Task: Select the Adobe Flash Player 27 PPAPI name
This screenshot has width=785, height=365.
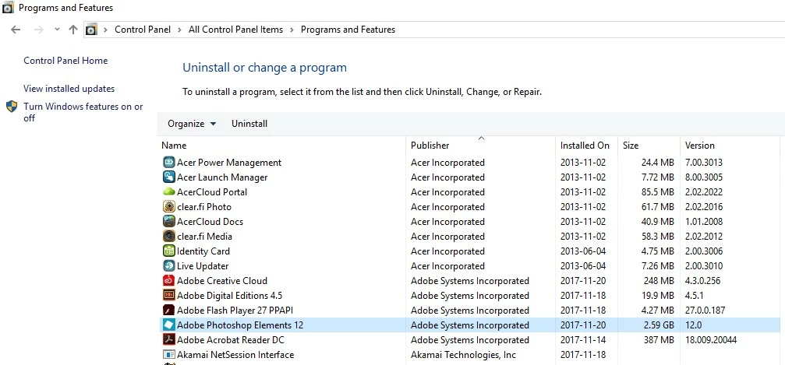Action: pos(235,310)
